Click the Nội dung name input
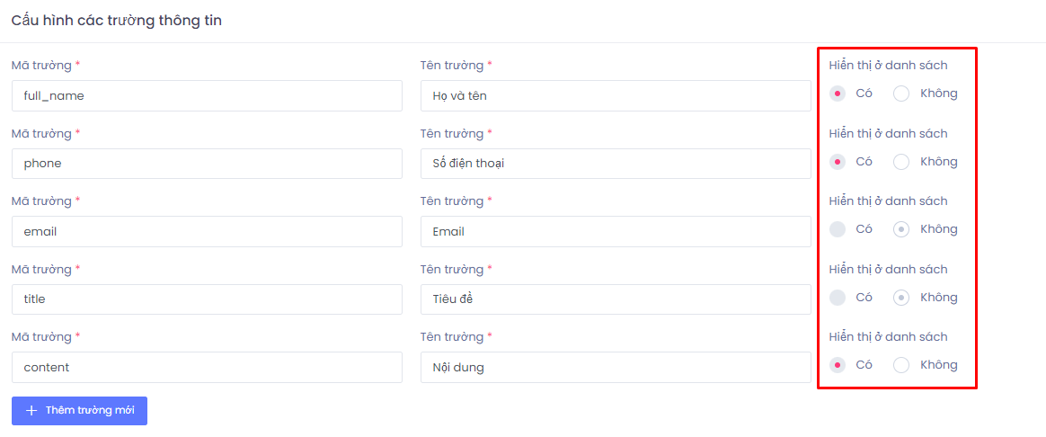This screenshot has width=1046, height=437. [616, 367]
